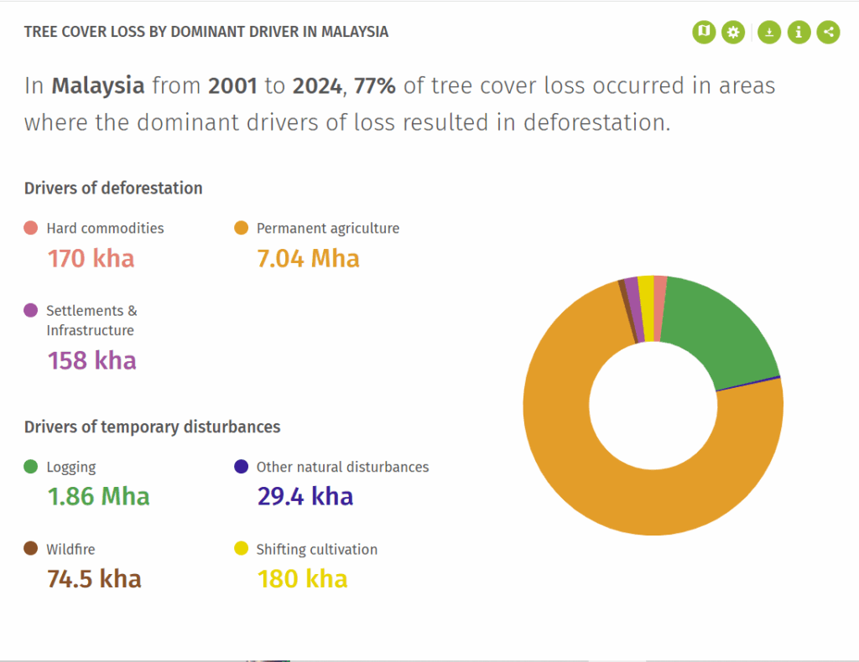The width and height of the screenshot is (859, 662).
Task: Select the green Logging donut slice
Action: (723, 328)
